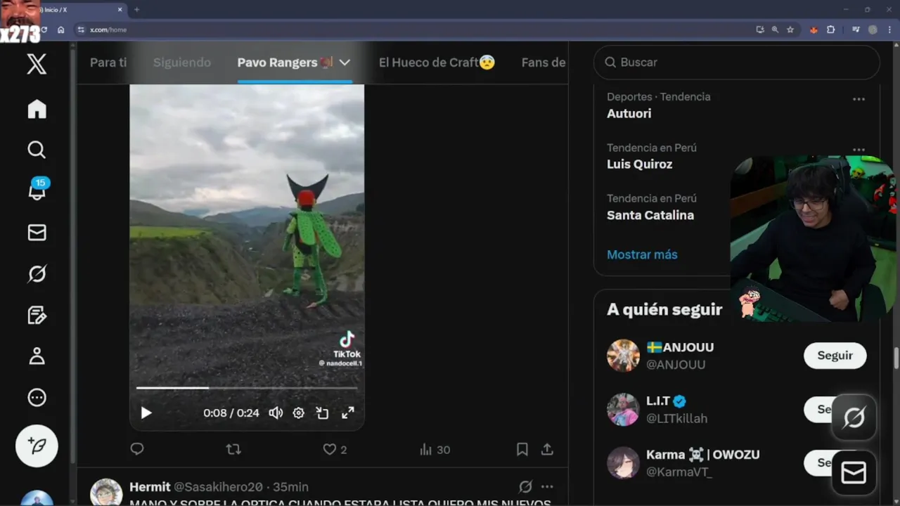This screenshot has height=506, width=900.
Task: Open browser zoom magnifier icon
Action: click(x=775, y=30)
